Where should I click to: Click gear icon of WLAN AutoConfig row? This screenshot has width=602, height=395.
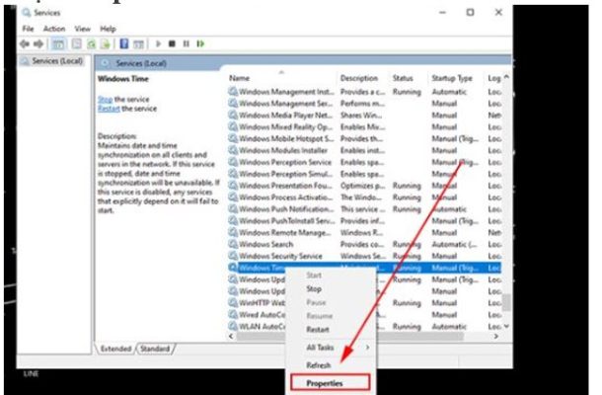233,326
